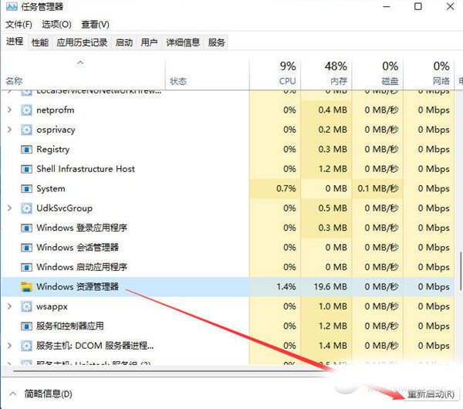Image resolution: width=463 pixels, height=409 pixels.
Task: Click the System process icon
Action: coord(26,189)
